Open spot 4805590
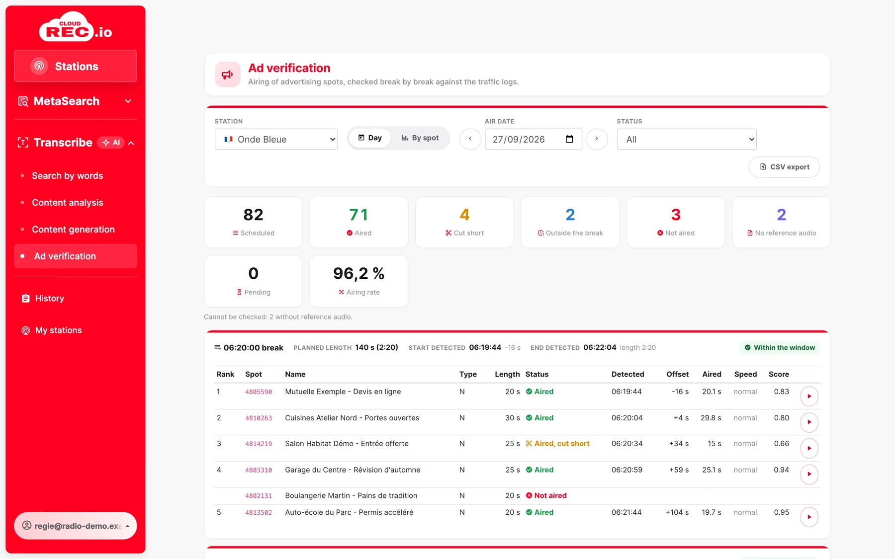The image size is (895, 559). pyautogui.click(x=259, y=392)
